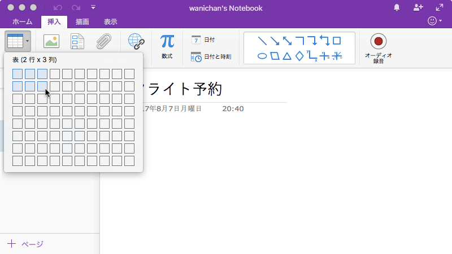Select the parallelogram shape
The image size is (452, 254).
pos(275,56)
